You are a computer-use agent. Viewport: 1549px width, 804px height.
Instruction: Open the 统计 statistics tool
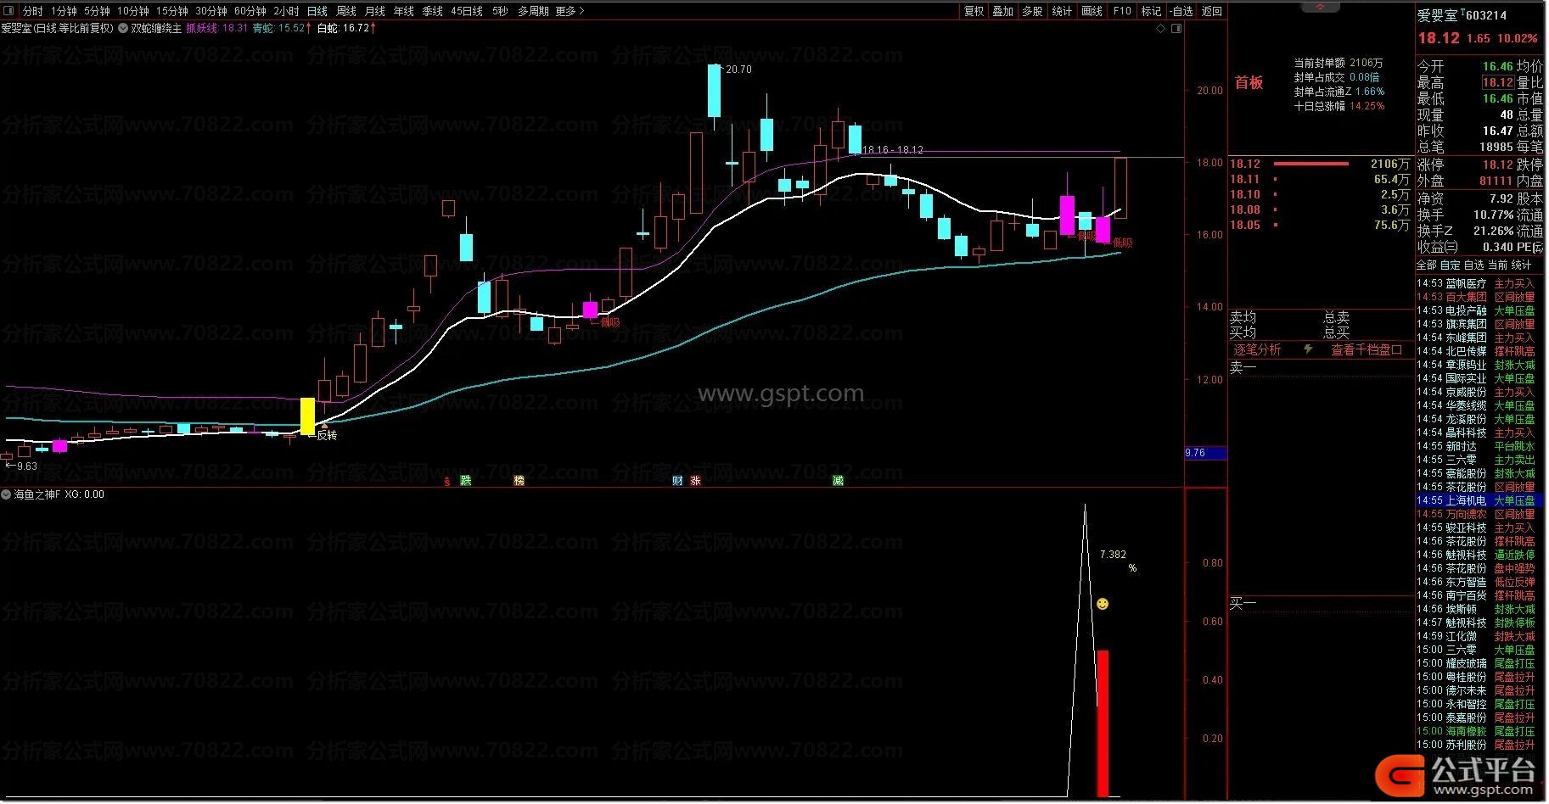pyautogui.click(x=1062, y=11)
